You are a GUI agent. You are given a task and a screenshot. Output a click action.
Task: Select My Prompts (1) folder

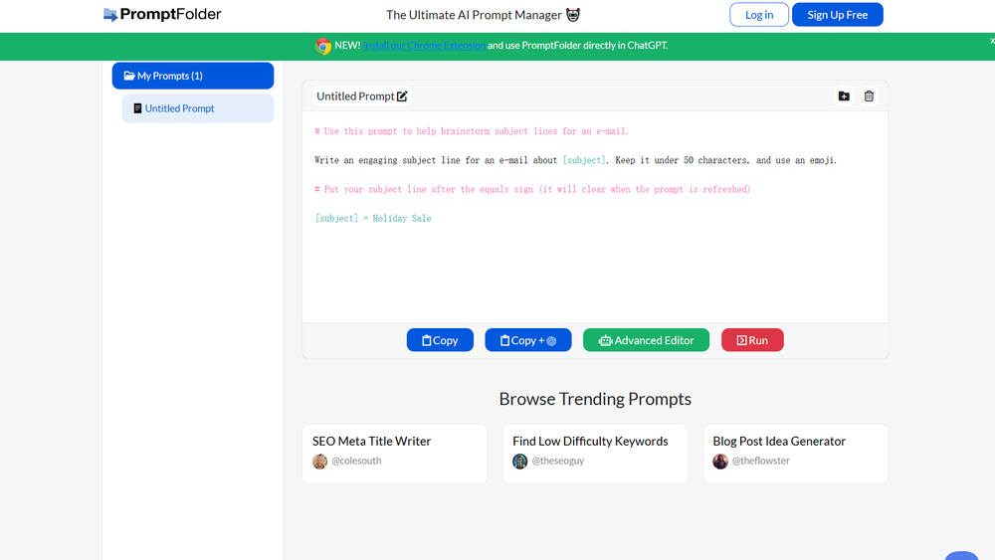tap(193, 76)
